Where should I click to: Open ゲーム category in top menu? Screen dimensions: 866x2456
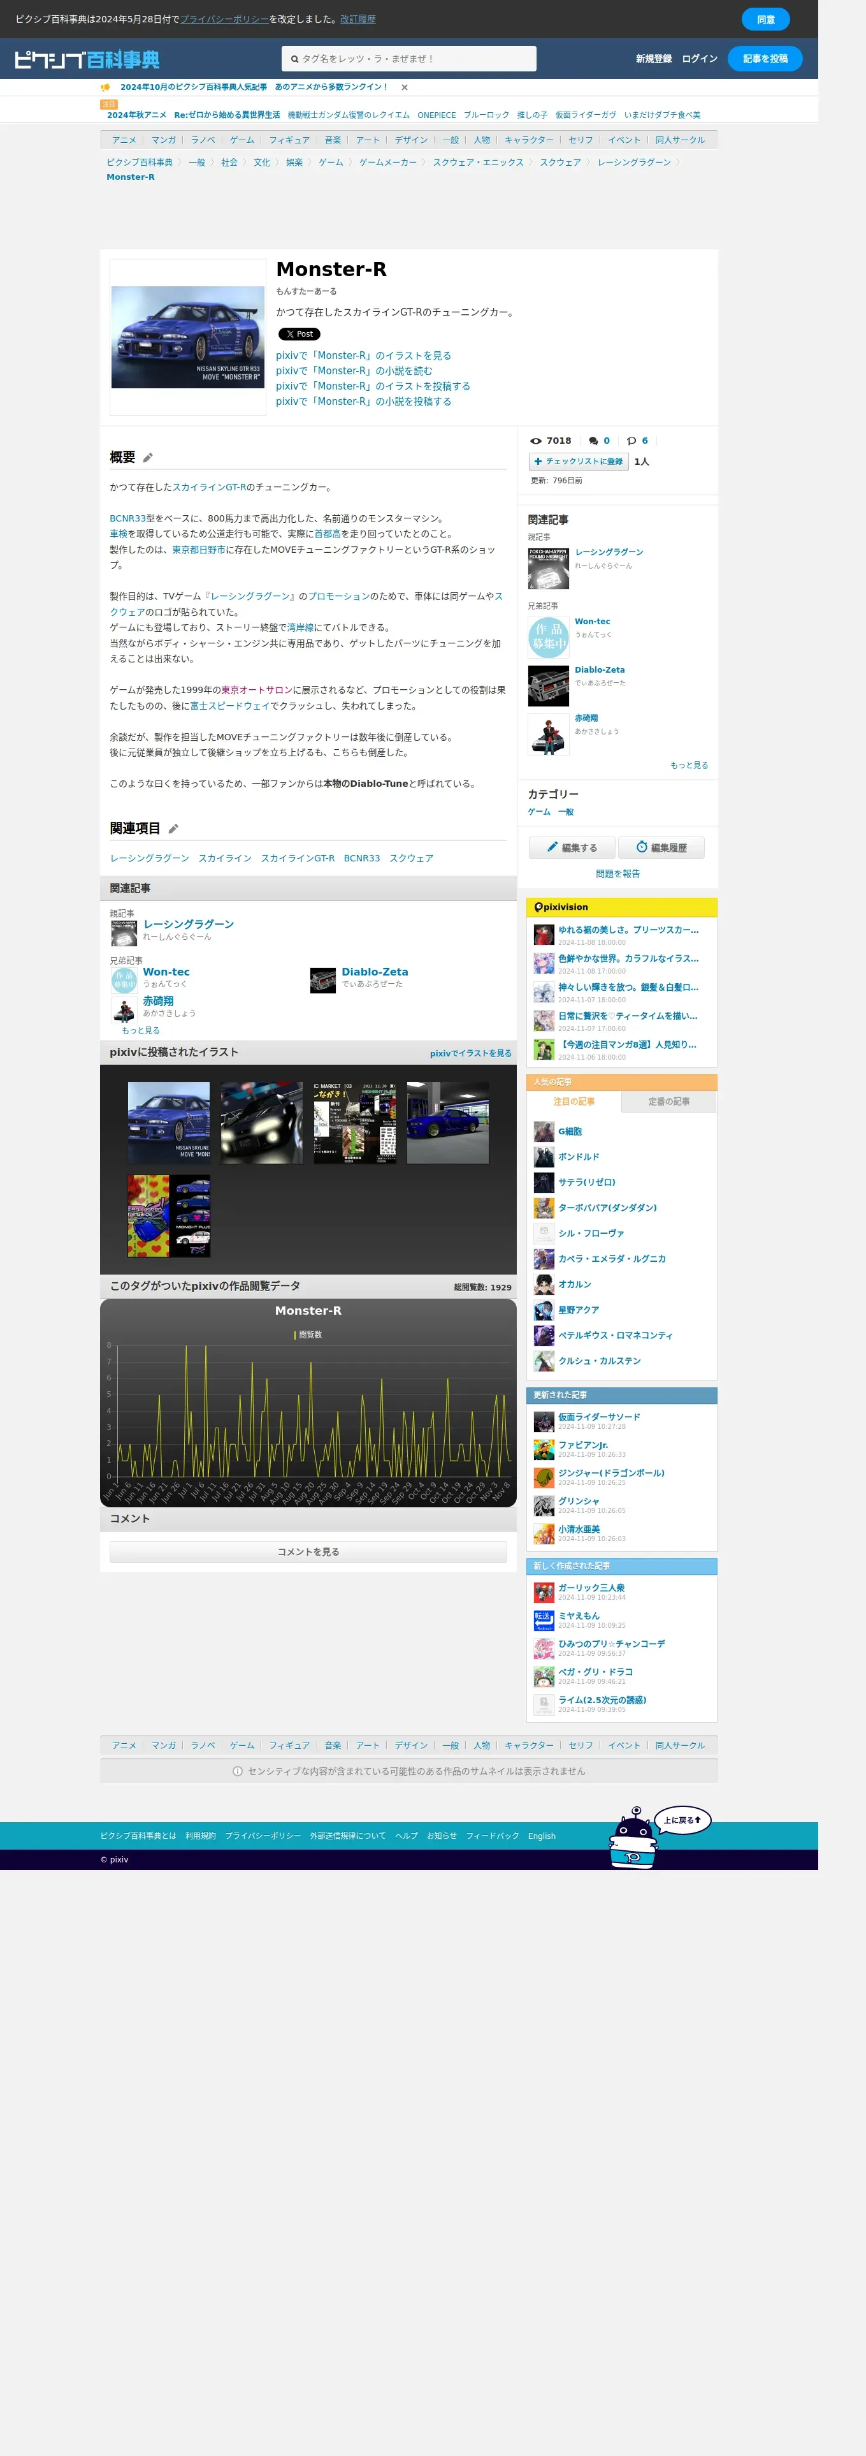(242, 140)
